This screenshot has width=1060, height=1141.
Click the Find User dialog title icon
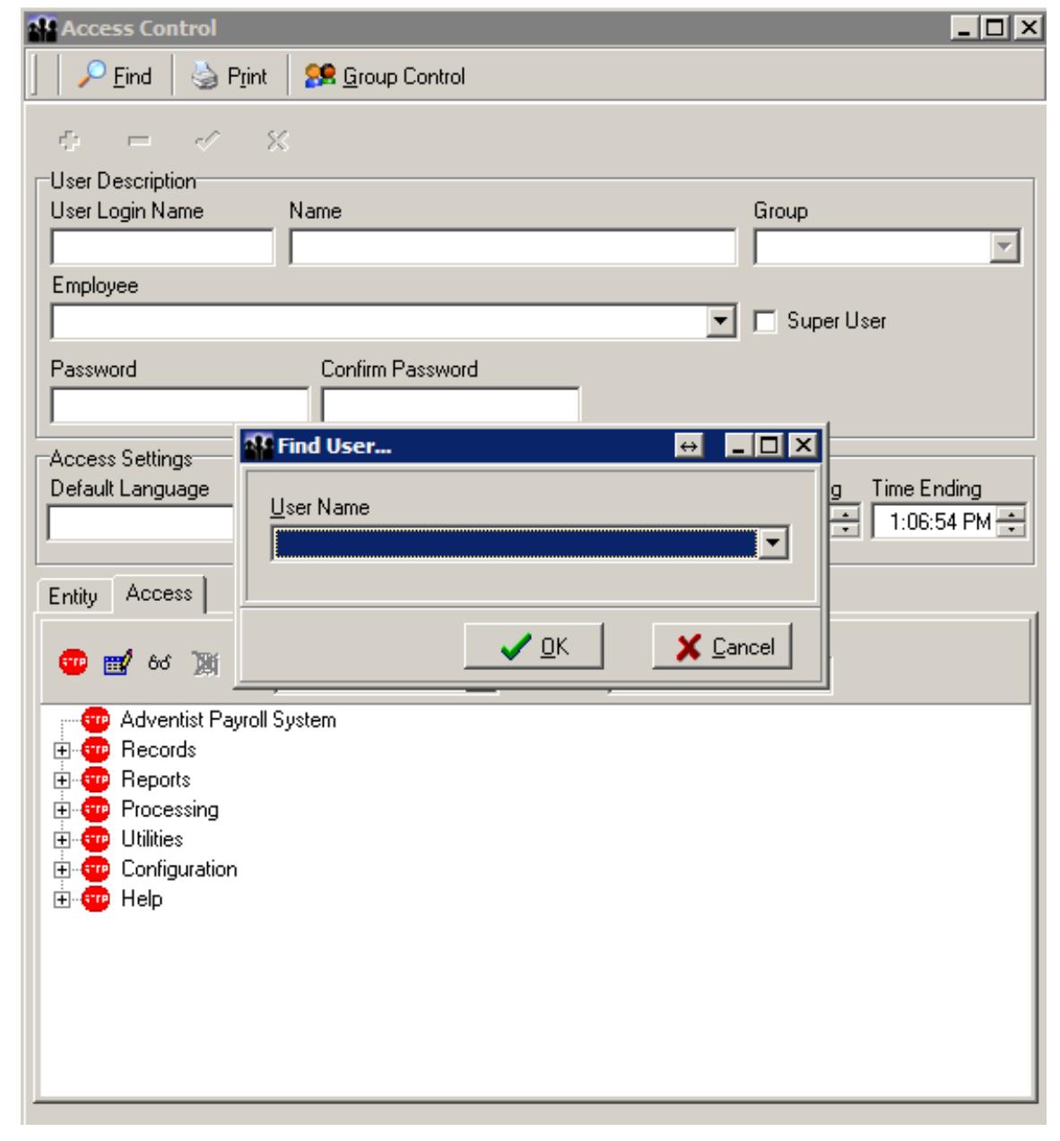point(259,446)
